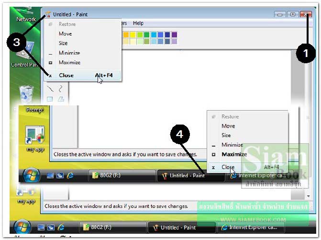Click 80G2 (F:) button on main desktop taskbar
Image resolution: width=321 pixels, height=240 pixels.
pyautogui.click(x=113, y=227)
